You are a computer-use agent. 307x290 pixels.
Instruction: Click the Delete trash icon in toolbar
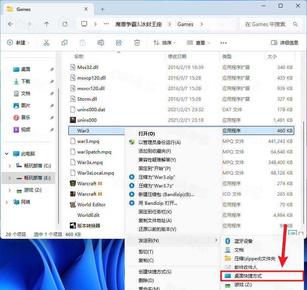tap(137, 43)
